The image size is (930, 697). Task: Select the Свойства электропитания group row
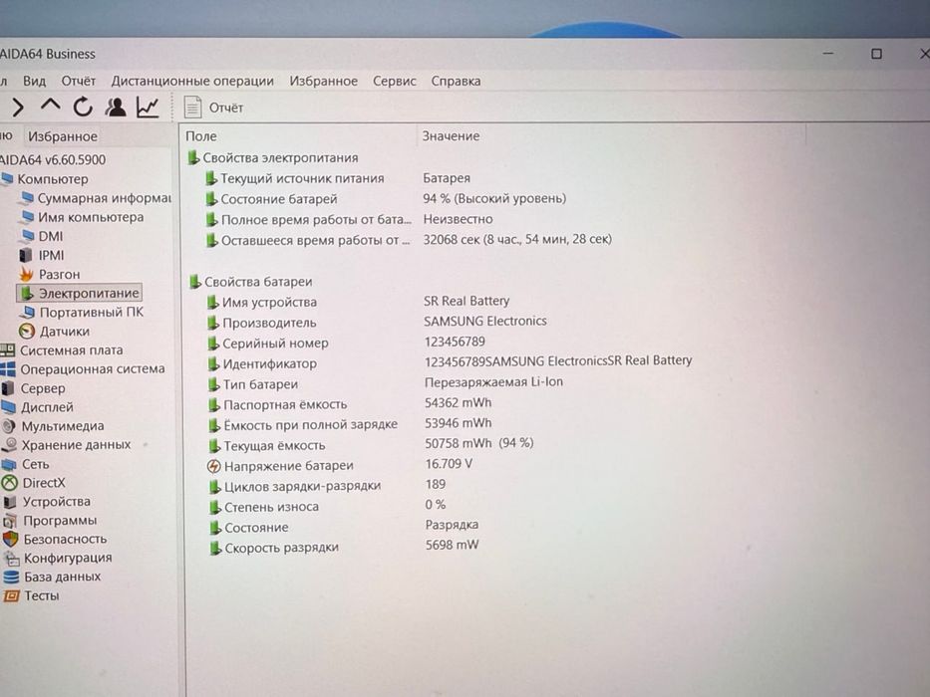click(273, 157)
